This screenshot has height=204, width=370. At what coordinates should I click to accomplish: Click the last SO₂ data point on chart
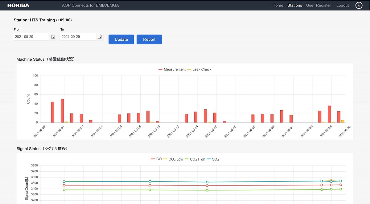pos(341,181)
